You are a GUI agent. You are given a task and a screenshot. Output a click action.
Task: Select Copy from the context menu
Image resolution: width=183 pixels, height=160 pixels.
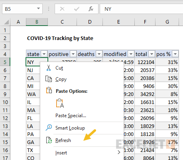pyautogui.click(x=82, y=79)
